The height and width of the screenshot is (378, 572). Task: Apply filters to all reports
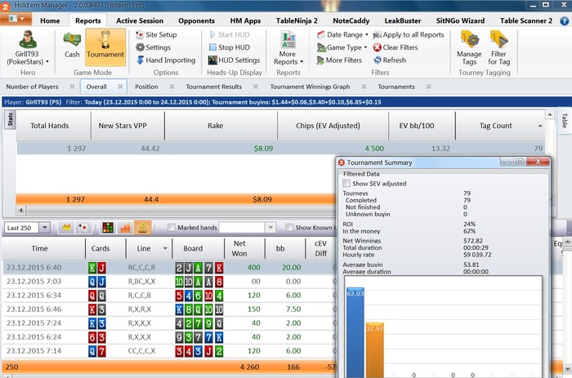[x=409, y=34]
